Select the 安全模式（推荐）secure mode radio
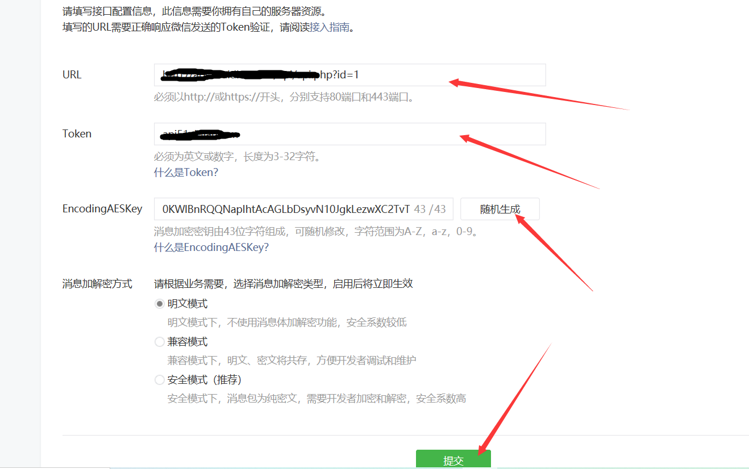749x469 pixels. coord(160,379)
